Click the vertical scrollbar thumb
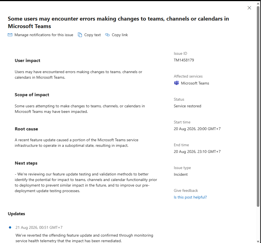This screenshot has width=261, height=243. tap(258, 106)
